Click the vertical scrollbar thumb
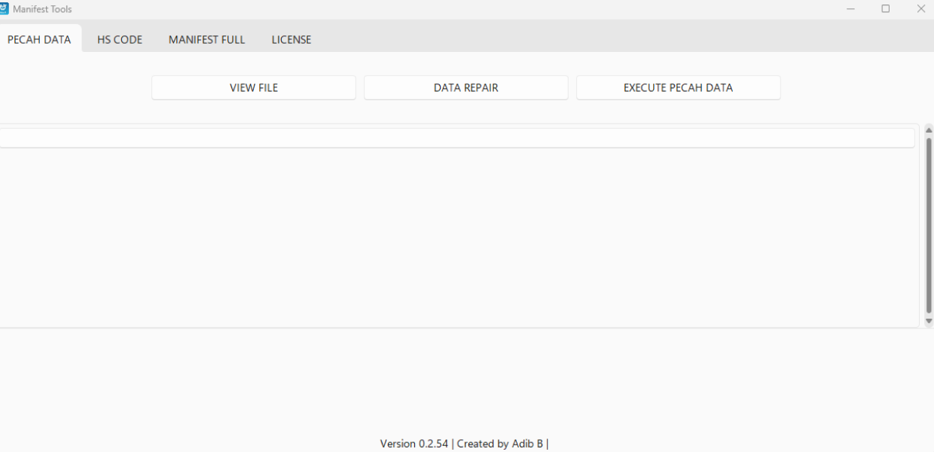Image resolution: width=934 pixels, height=452 pixels. 929,224
